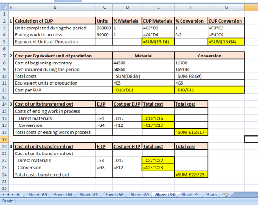
Task: Click the =G3 formula cell
Action: (x=104, y=168)
